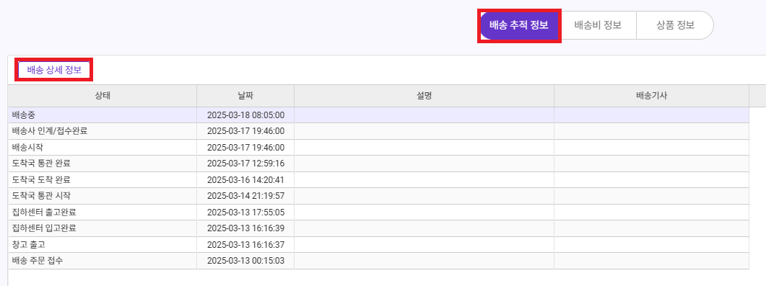Select the 집하센터 출고완료 row
Viewport: 766px width, 286px height.
[x=378, y=212]
